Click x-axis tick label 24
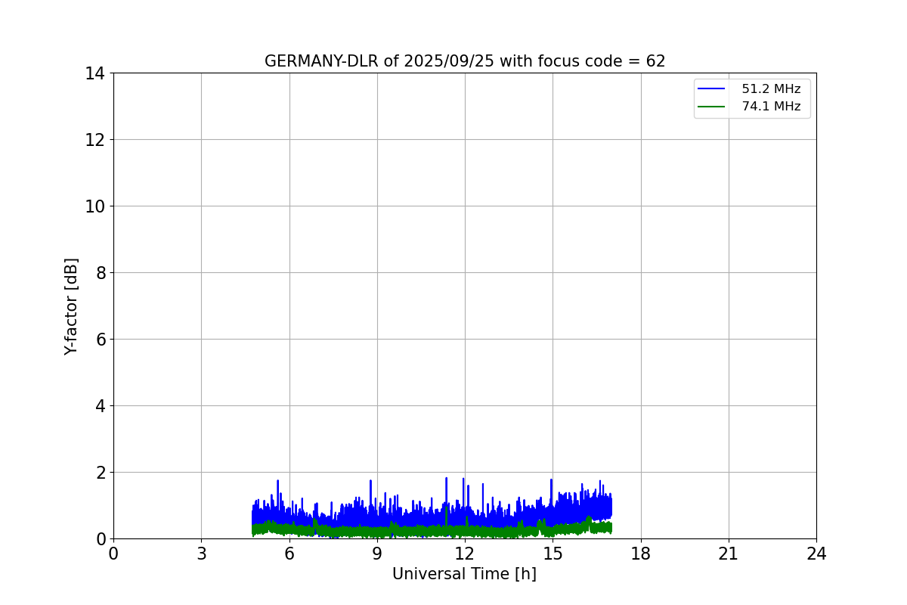 click(816, 554)
